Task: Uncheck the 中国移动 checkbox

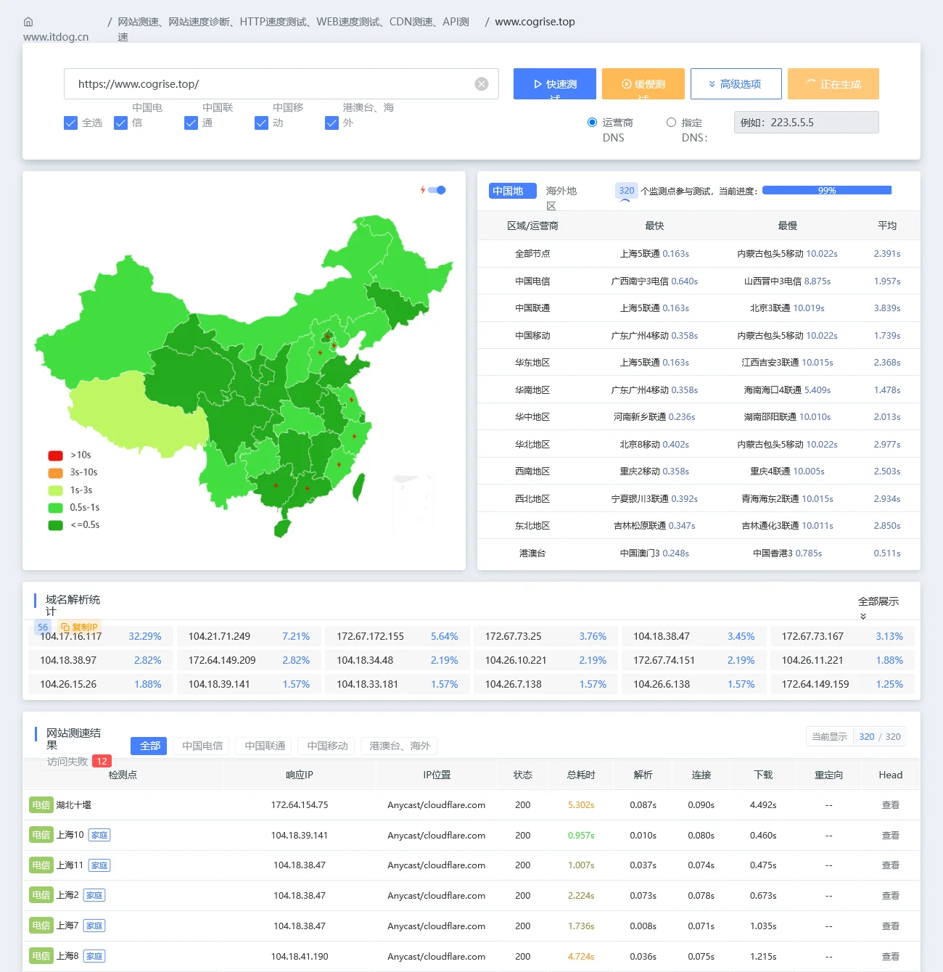Action: 261,123
